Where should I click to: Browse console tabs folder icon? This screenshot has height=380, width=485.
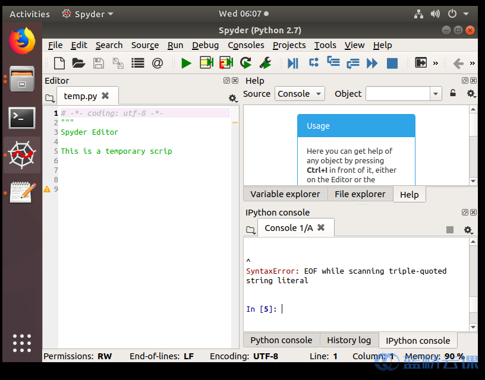coord(251,230)
